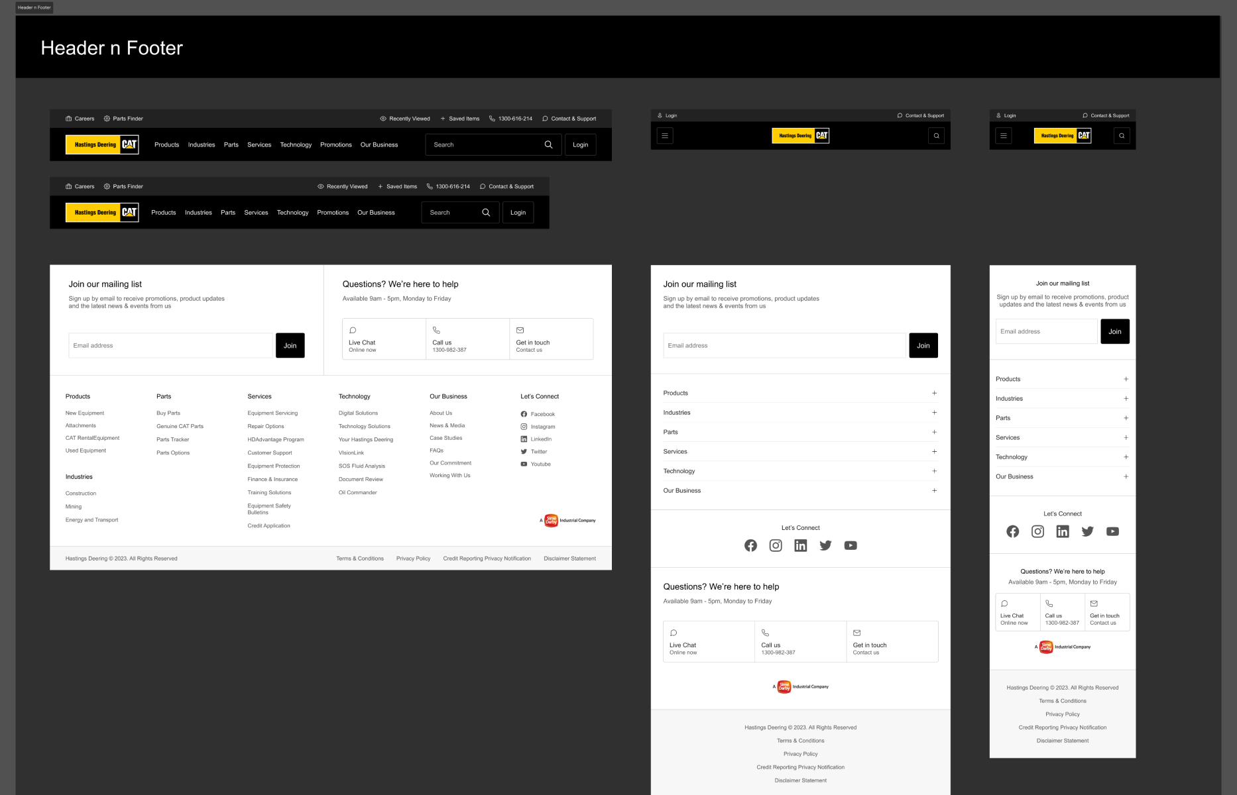The image size is (1237, 795).
Task: Click YouTube icon in the narrowest mobile footer
Action: click(1112, 531)
